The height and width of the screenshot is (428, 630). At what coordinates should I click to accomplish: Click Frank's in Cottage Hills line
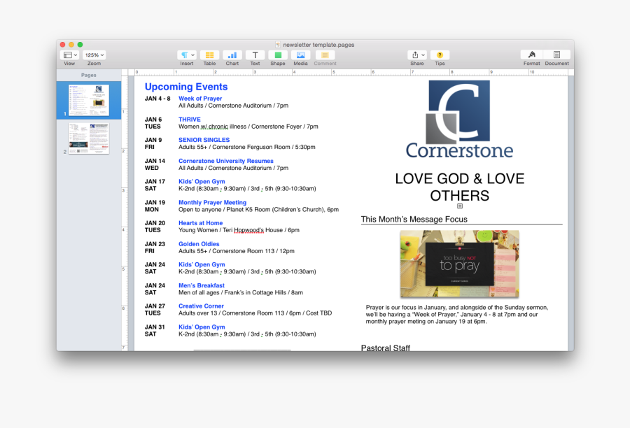coord(241,292)
